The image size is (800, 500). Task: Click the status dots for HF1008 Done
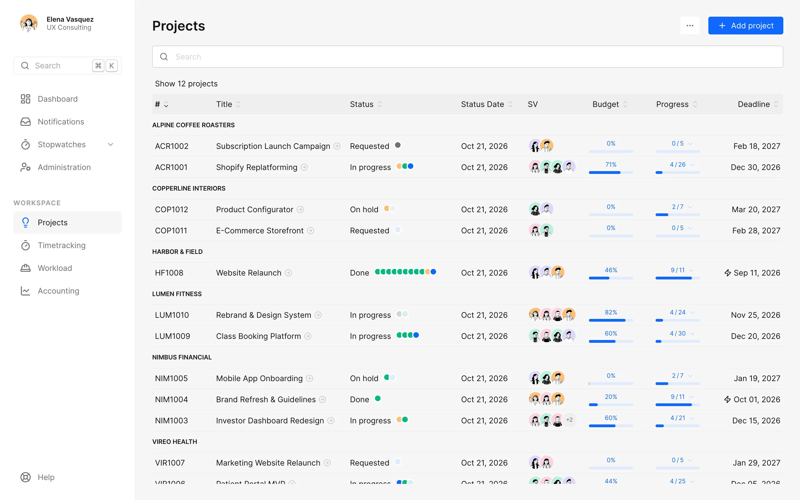[x=405, y=272]
